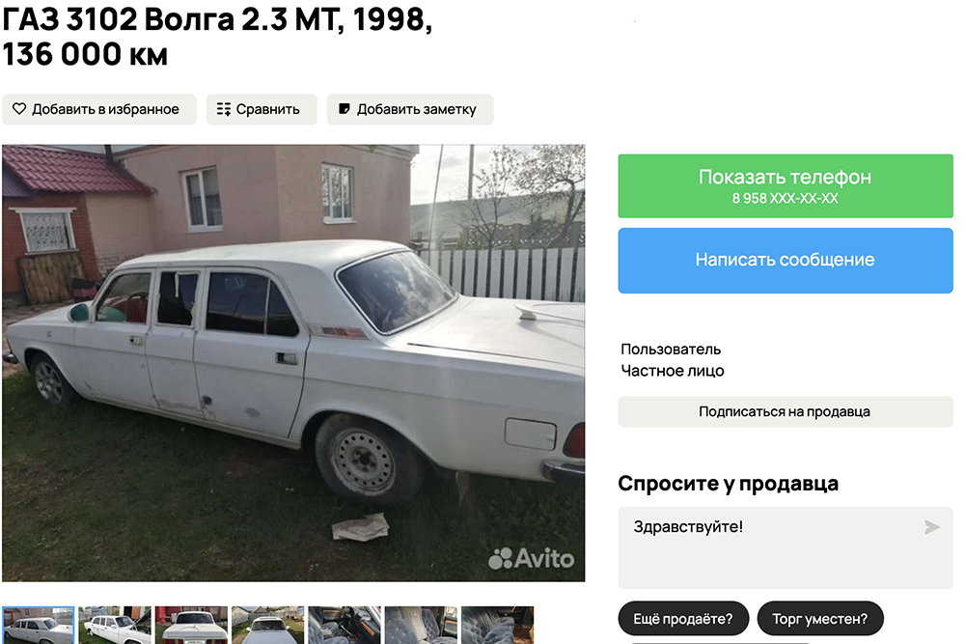Click the Сравнить button
Image resolution: width=965 pixels, height=644 pixels.
(x=262, y=110)
